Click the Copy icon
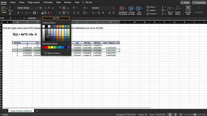Image resolution: width=207 pixels, height=116 pixels. click(10, 10)
